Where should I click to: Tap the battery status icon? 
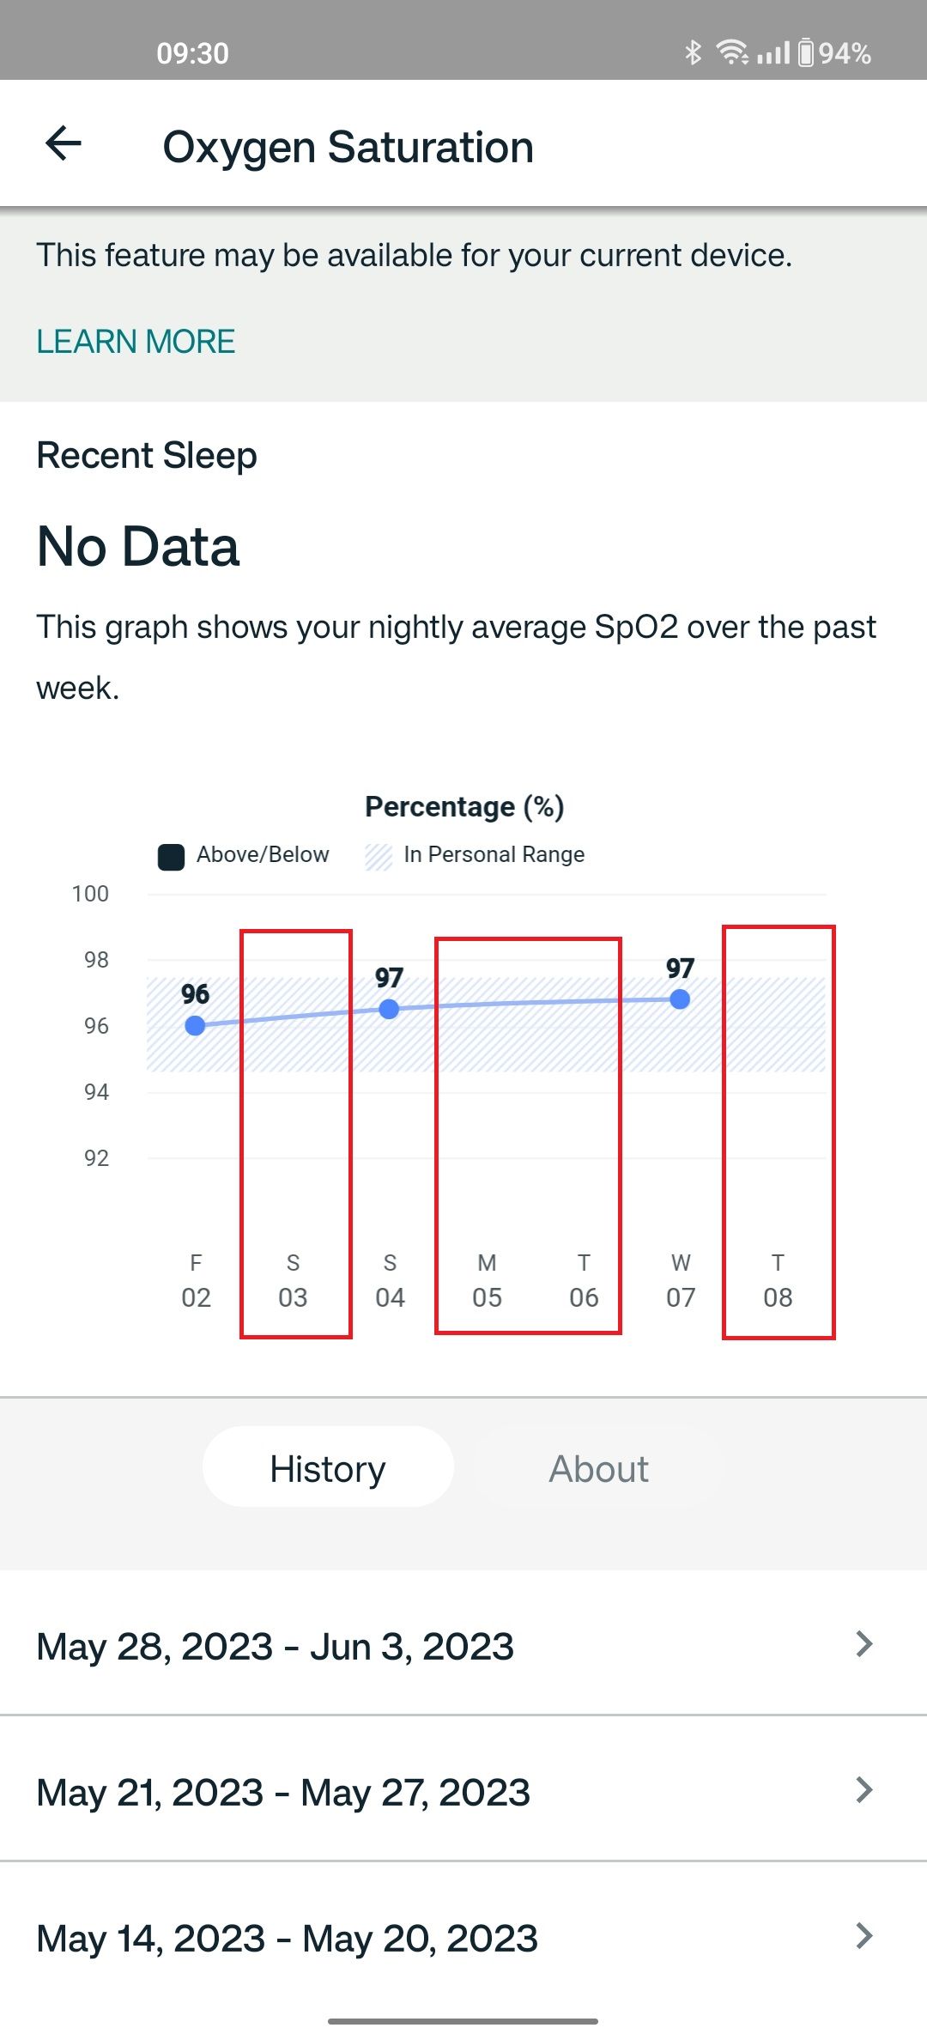coord(806,53)
